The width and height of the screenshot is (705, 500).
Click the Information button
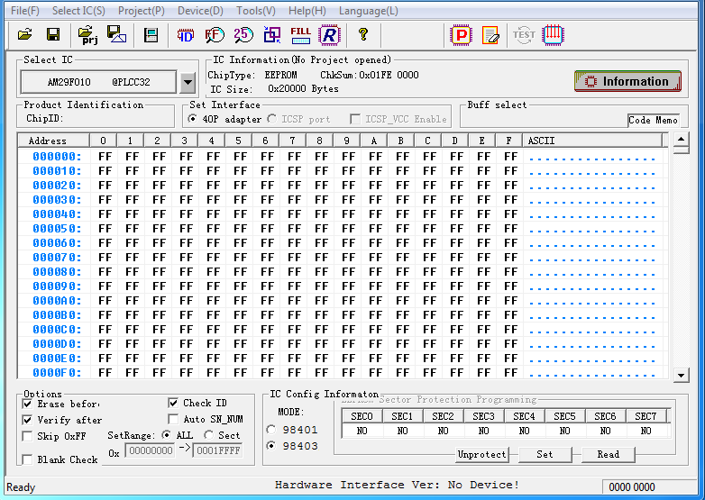point(627,81)
